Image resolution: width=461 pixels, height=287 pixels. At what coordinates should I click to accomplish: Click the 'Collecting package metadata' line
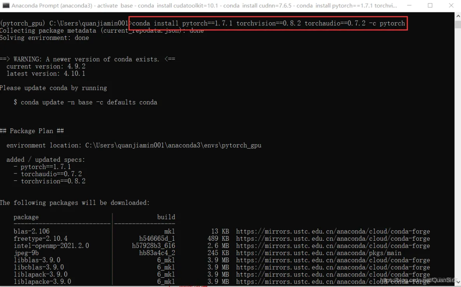[102, 31]
